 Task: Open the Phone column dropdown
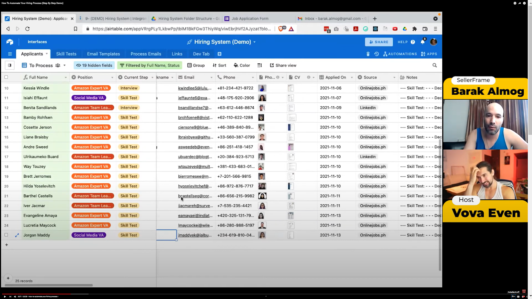(x=253, y=77)
